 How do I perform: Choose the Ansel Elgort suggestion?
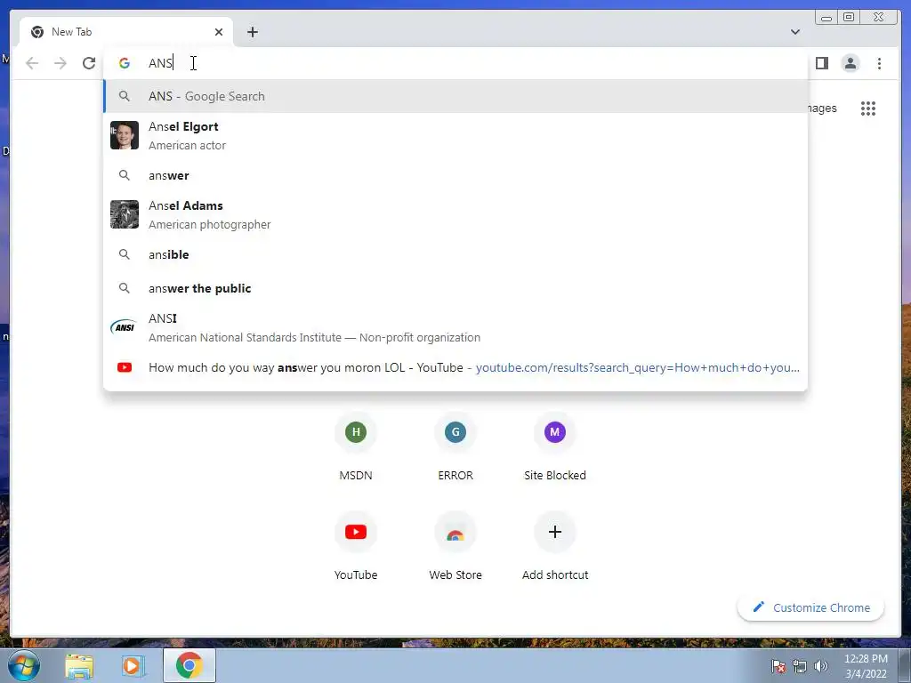click(x=455, y=135)
